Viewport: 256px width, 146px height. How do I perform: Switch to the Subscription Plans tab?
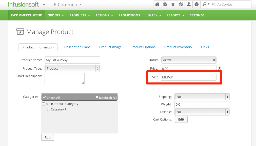click(76, 47)
